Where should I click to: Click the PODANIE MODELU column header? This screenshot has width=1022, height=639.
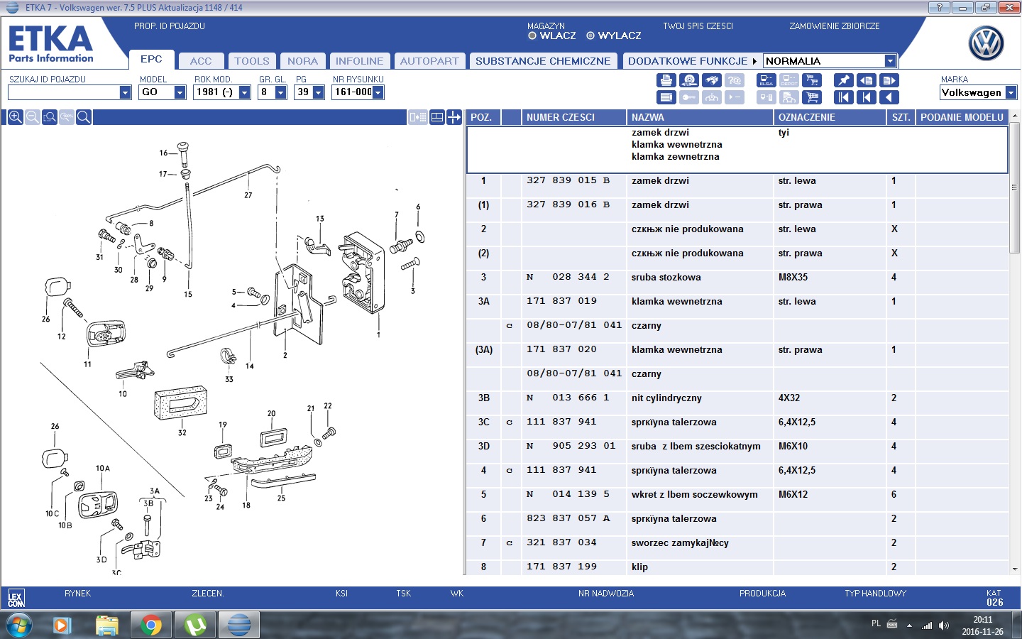point(962,117)
